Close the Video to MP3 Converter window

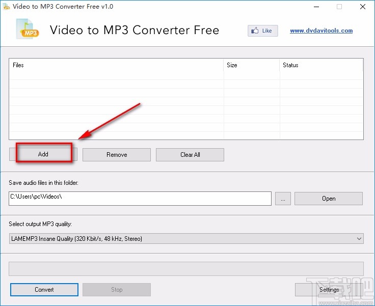coord(363,7)
